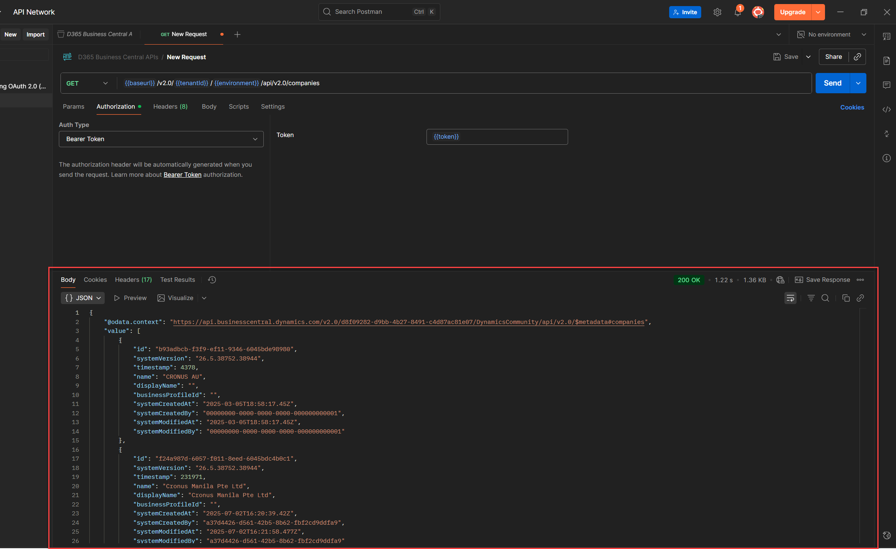Screen dimensions: 896x549
Task: Open the notifications bell
Action: (x=737, y=12)
